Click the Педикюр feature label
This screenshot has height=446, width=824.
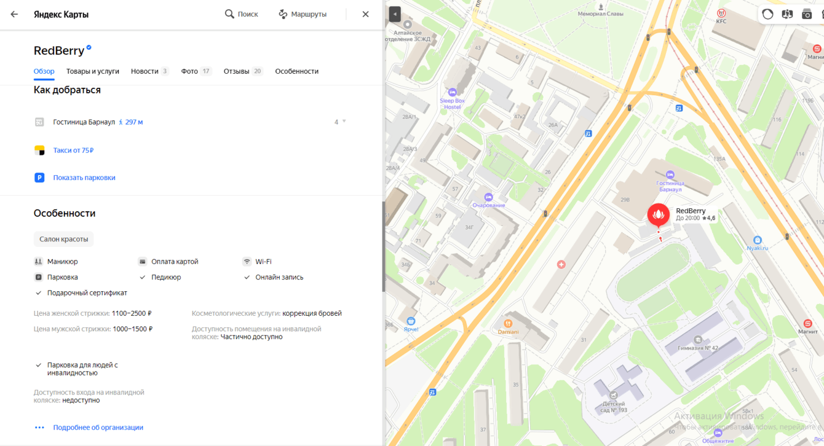(166, 277)
